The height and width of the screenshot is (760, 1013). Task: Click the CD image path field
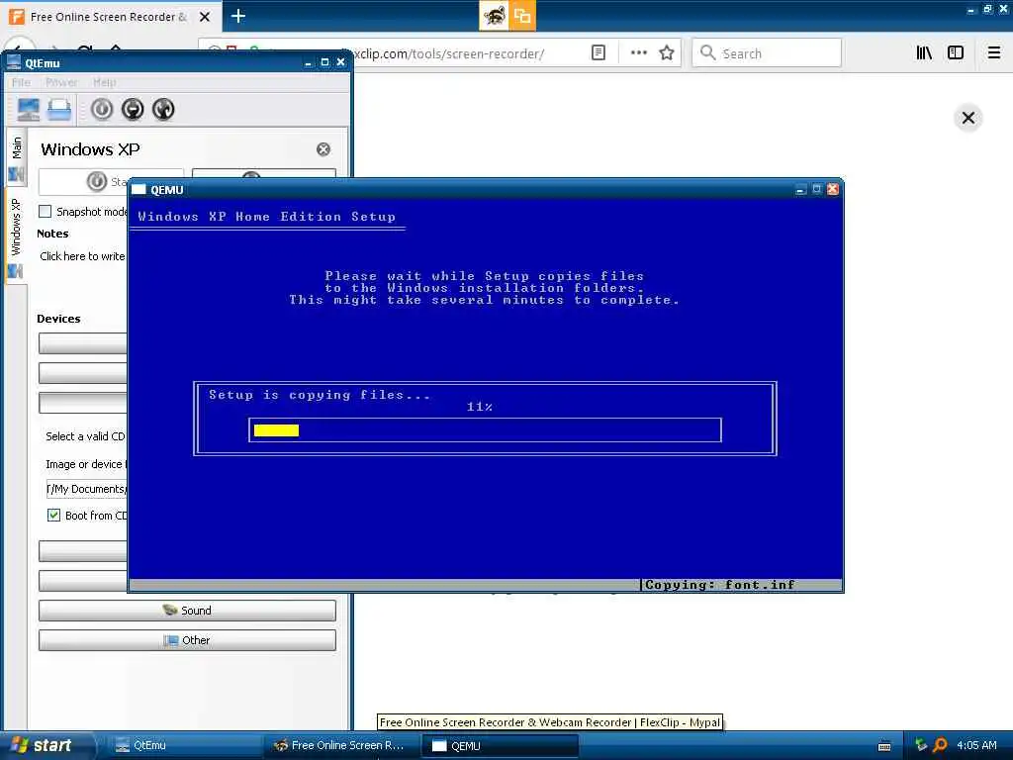pyautogui.click(x=86, y=489)
